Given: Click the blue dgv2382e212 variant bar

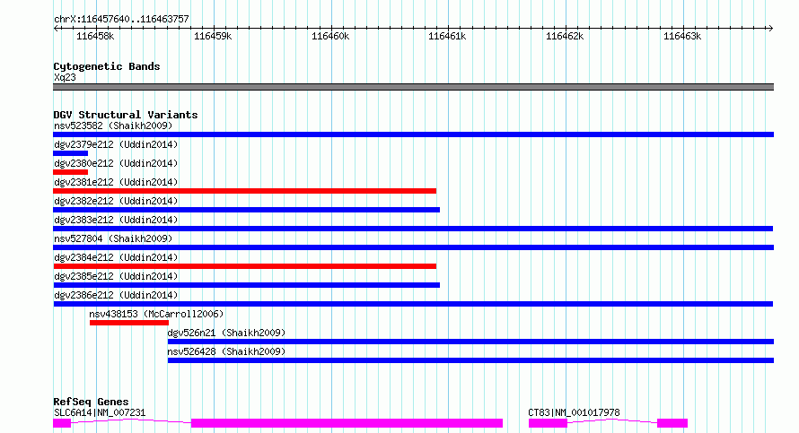Looking at the screenshot, I should [x=246, y=210].
